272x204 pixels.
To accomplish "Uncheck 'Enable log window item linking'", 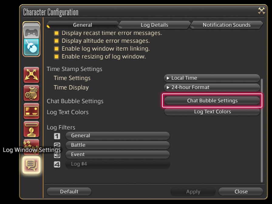I will pyautogui.click(x=56, y=49).
